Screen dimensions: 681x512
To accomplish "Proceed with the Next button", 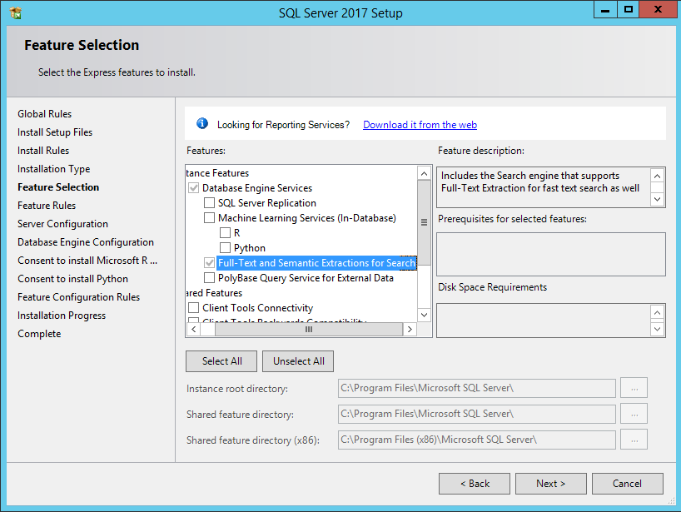I will 550,484.
